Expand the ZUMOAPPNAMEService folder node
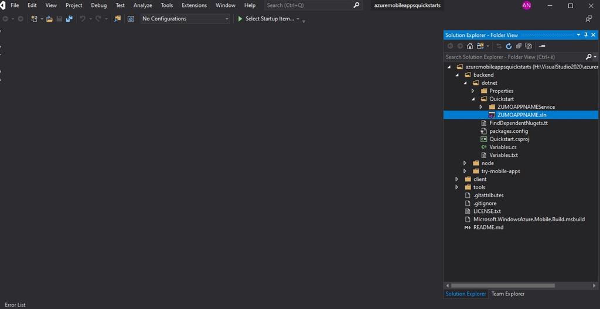 481,107
